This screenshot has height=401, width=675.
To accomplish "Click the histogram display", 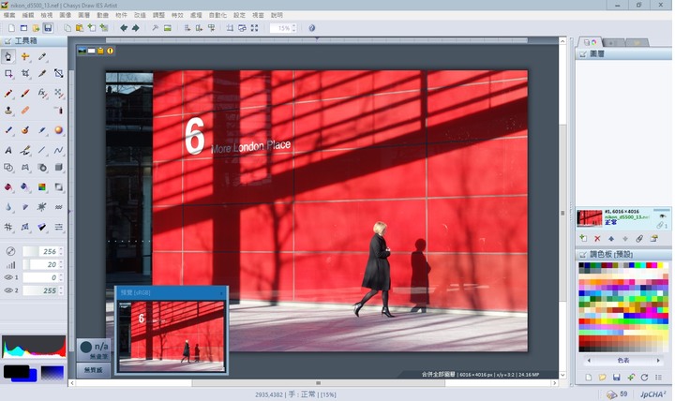I will pos(34,348).
